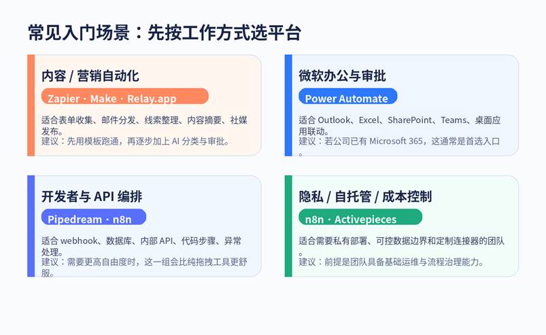Viewport: 546px width, 335px height.
Task: Select the 微软办公与审批 heading
Action: pyautogui.click(x=342, y=75)
